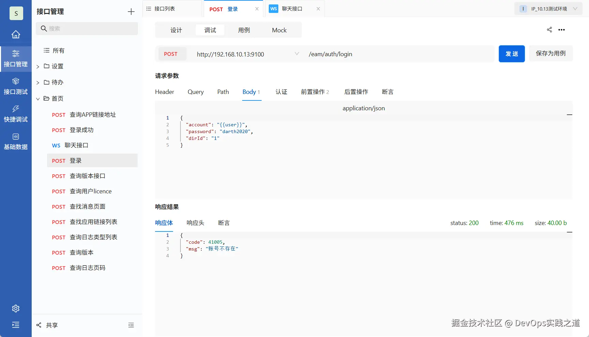Click the 保存为用例 button
This screenshot has height=337, width=589.
[x=551, y=53]
